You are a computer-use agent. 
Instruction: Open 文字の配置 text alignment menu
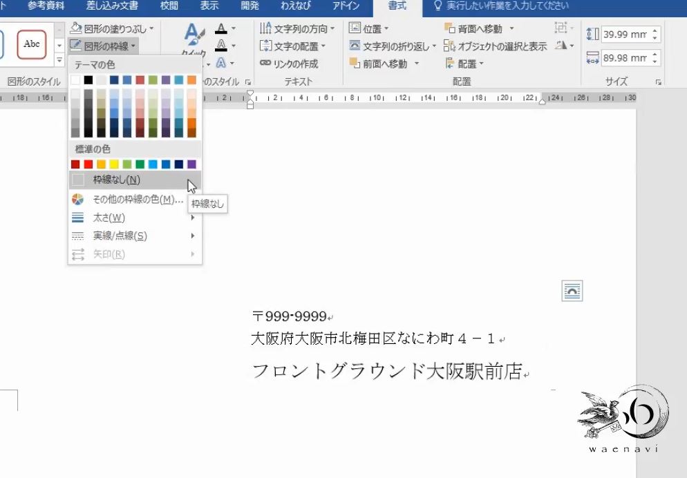pyautogui.click(x=292, y=46)
